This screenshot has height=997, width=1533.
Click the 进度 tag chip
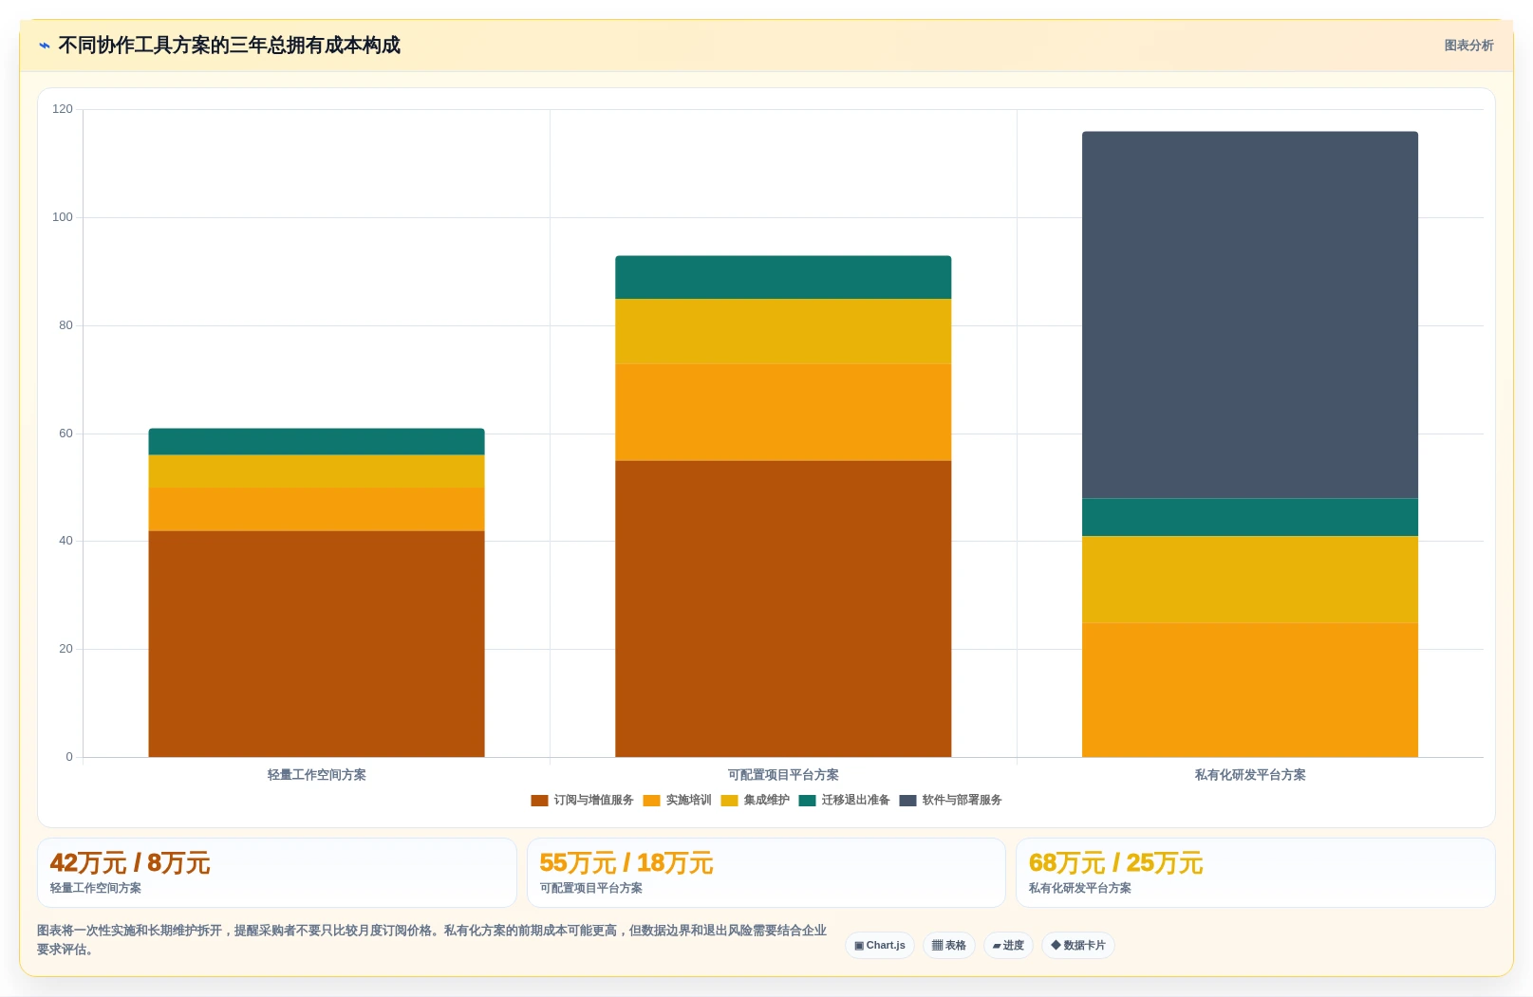click(x=1008, y=946)
